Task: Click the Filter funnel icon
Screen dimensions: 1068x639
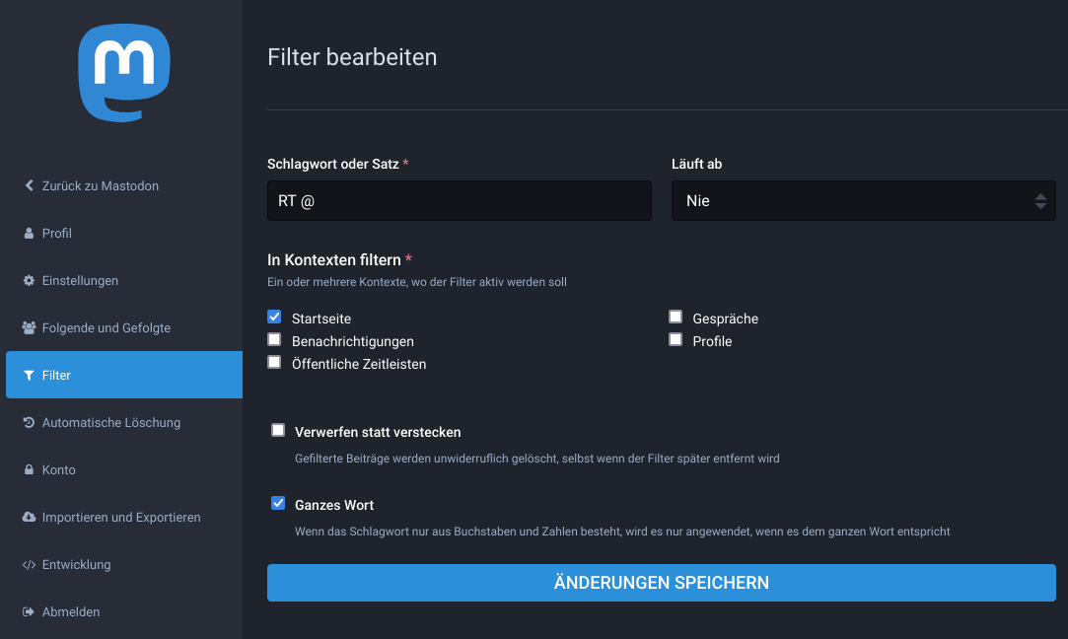Action: coord(30,376)
